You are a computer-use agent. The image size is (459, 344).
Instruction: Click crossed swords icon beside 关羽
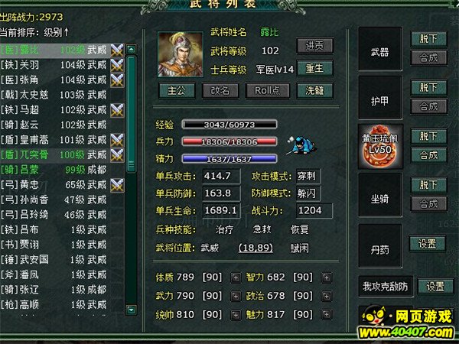pos(117,65)
